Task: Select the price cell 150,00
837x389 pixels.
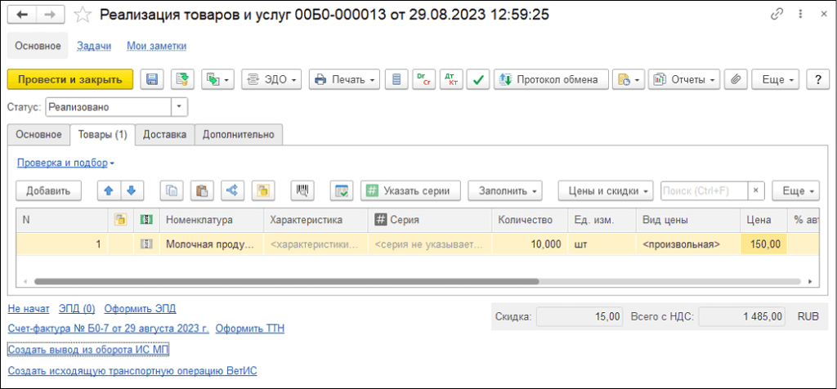Action: click(764, 244)
